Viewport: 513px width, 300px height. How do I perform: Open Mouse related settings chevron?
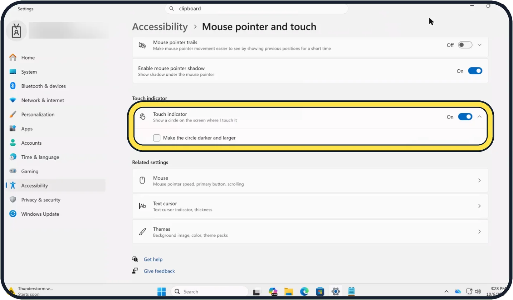[x=479, y=181]
